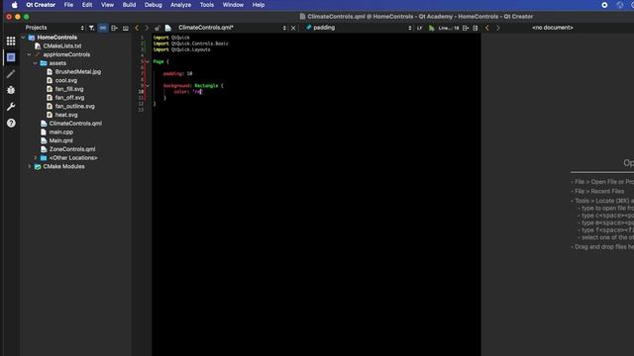Open the Welcome mode grid icon
634x356 pixels.
click(11, 41)
